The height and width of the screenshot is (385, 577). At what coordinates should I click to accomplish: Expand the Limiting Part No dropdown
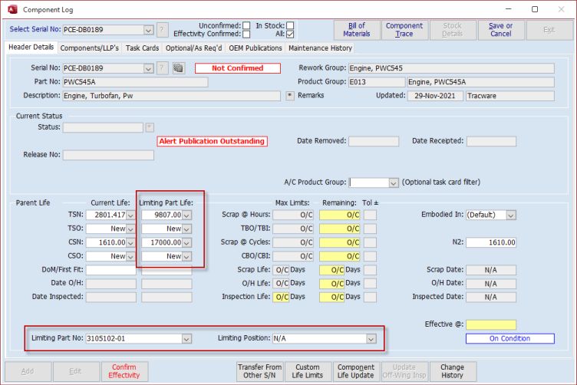[x=186, y=339]
